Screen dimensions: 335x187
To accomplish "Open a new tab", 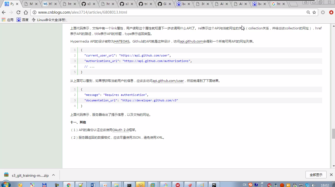I will pos(293,4).
